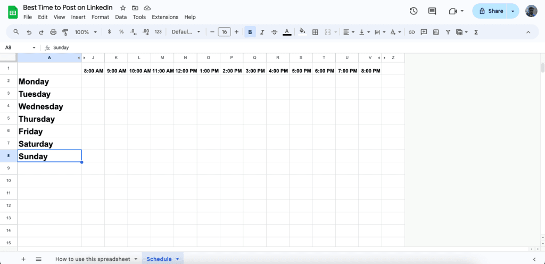Viewport: 545px width, 264px height.
Task: Open the Google Sheets home icon
Action: (13, 12)
